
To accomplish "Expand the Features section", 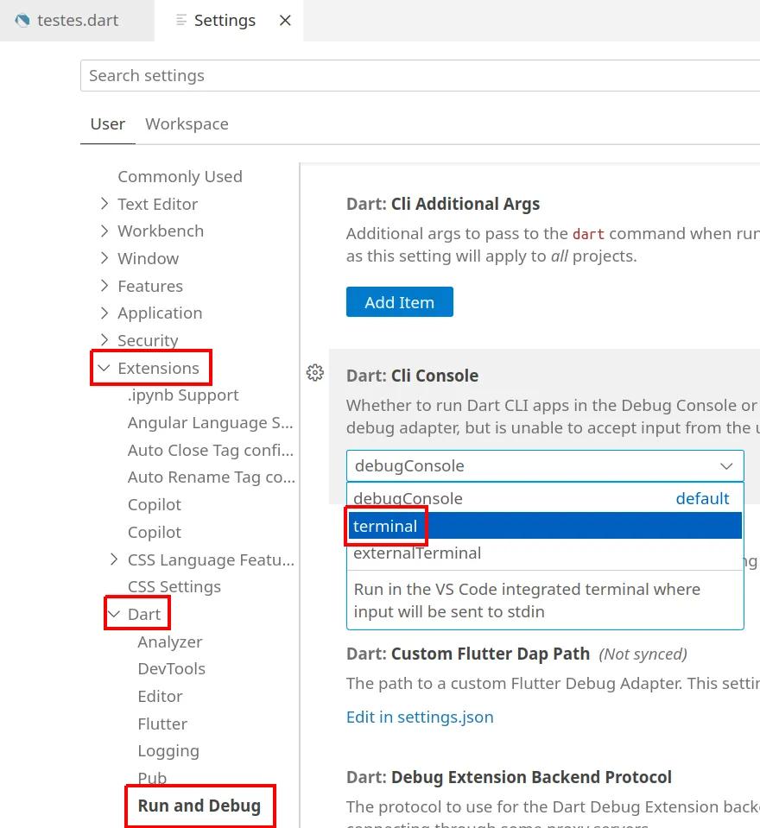I will [104, 286].
